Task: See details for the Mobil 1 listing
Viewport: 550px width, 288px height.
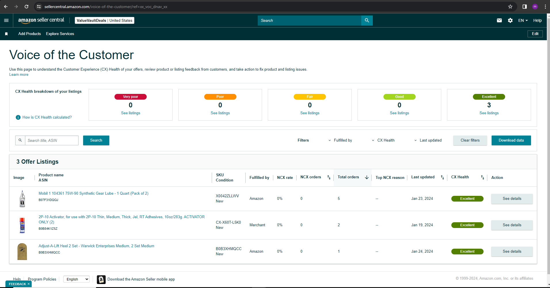Action: [512, 199]
